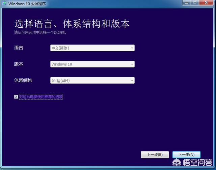Click the Windows 10 setup title bar icon
The height and width of the screenshot is (170, 216).
4,3
